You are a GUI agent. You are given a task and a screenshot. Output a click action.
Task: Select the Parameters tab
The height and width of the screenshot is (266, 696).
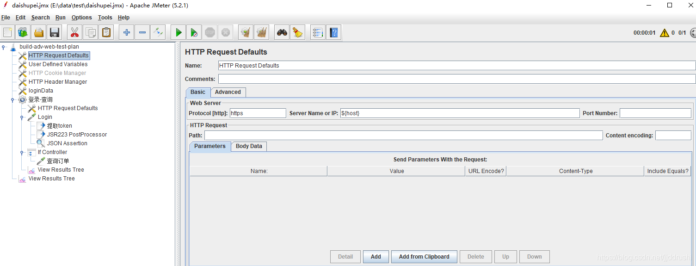pos(210,146)
